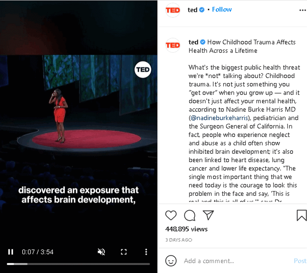Follow the ted account

coord(222,9)
